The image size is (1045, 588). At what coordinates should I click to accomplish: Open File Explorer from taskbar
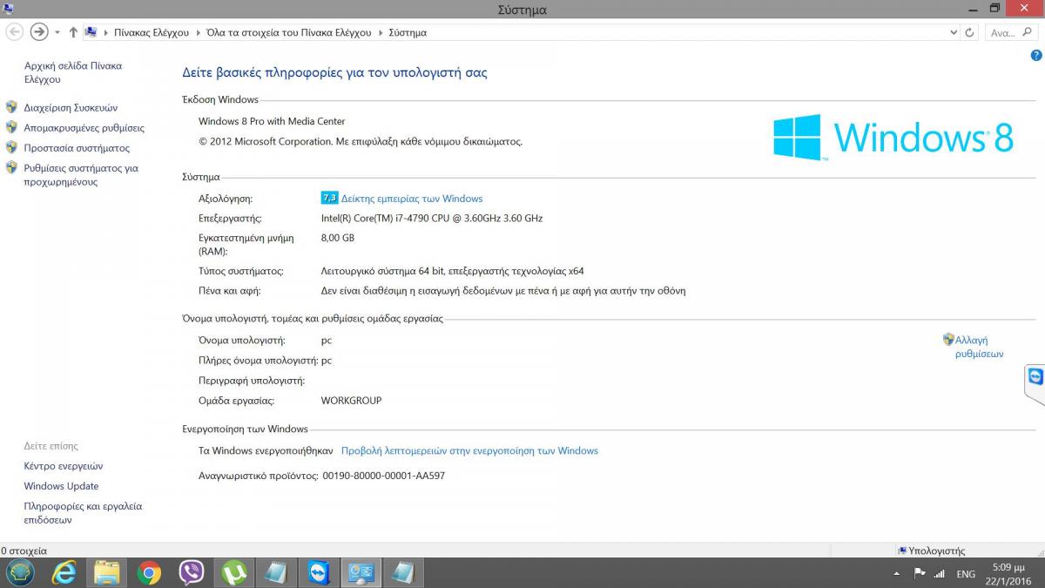pyautogui.click(x=107, y=572)
